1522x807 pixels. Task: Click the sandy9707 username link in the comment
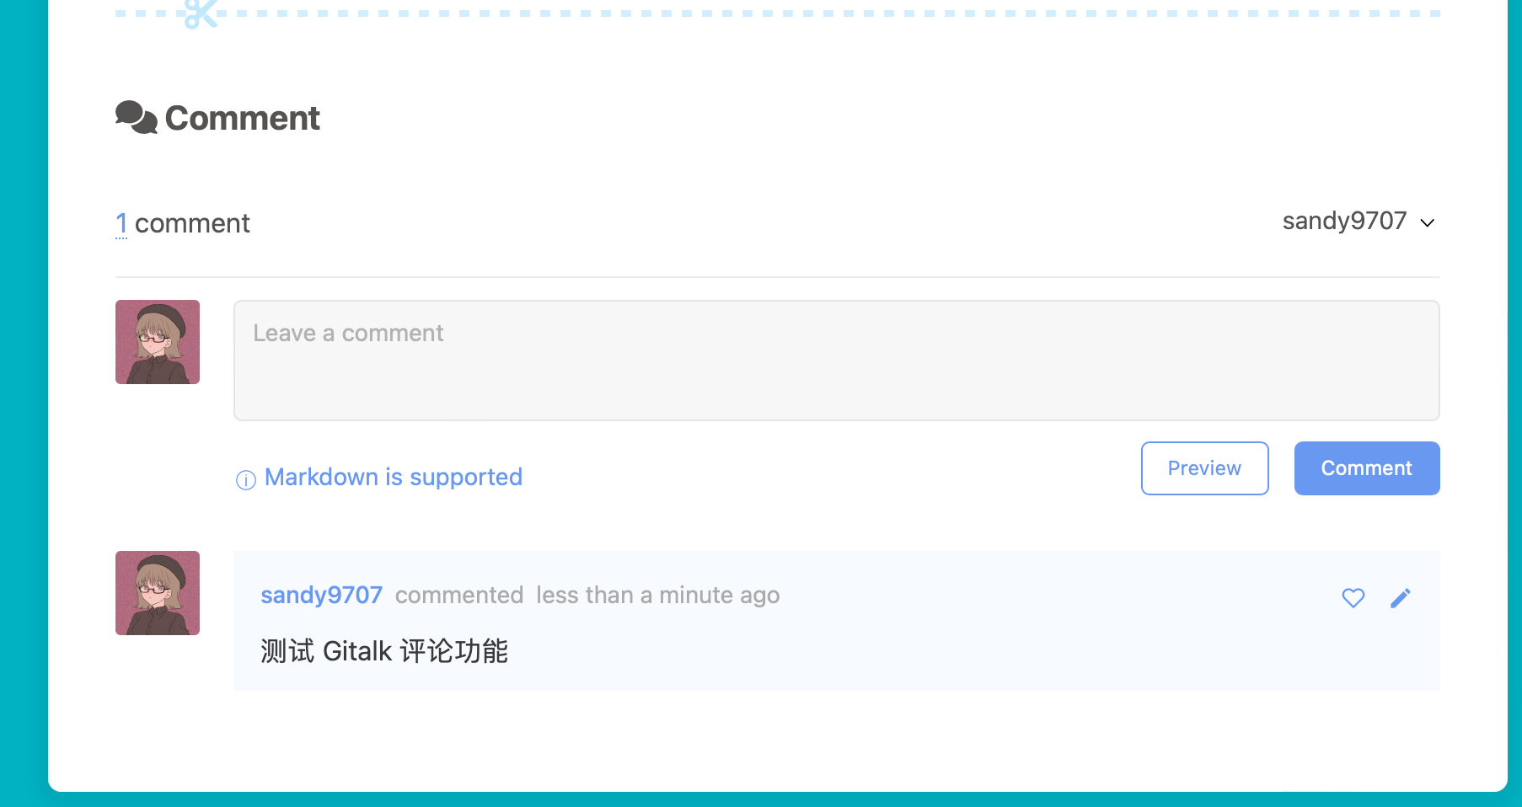pyautogui.click(x=321, y=595)
